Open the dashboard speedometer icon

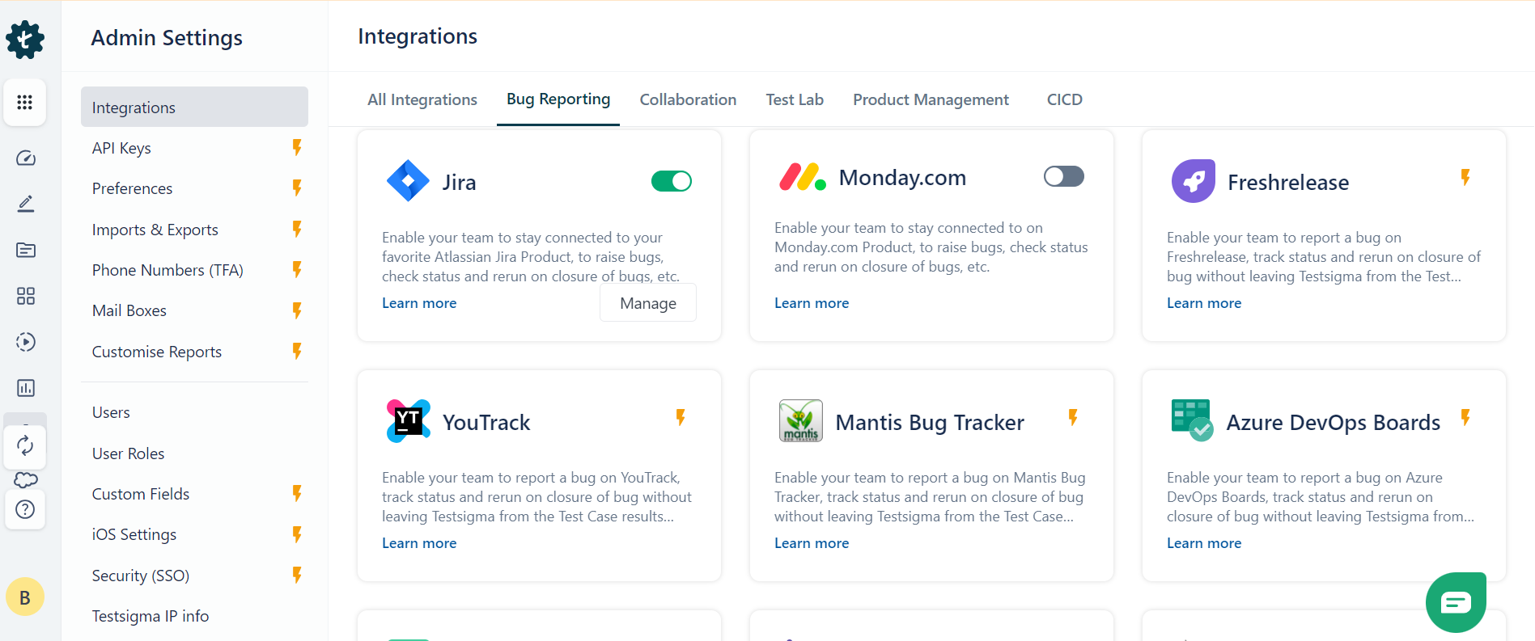pyautogui.click(x=26, y=158)
